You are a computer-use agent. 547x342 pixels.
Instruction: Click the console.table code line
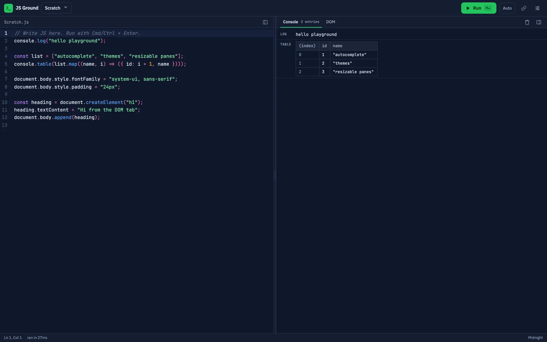pos(100,64)
